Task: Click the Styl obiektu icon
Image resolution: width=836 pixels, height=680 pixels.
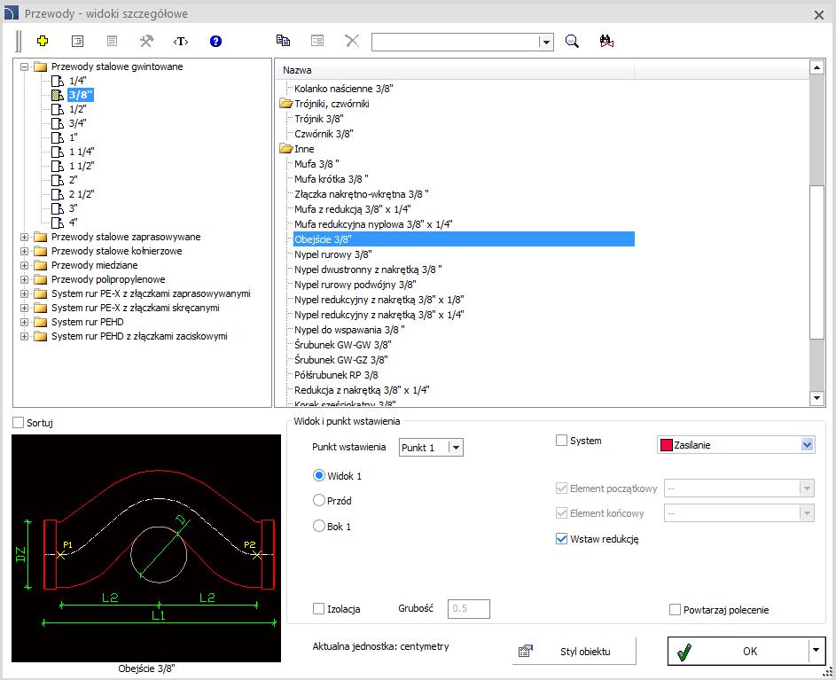Action: (525, 651)
